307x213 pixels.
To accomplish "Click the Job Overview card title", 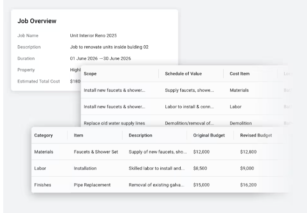I will point(37,21).
